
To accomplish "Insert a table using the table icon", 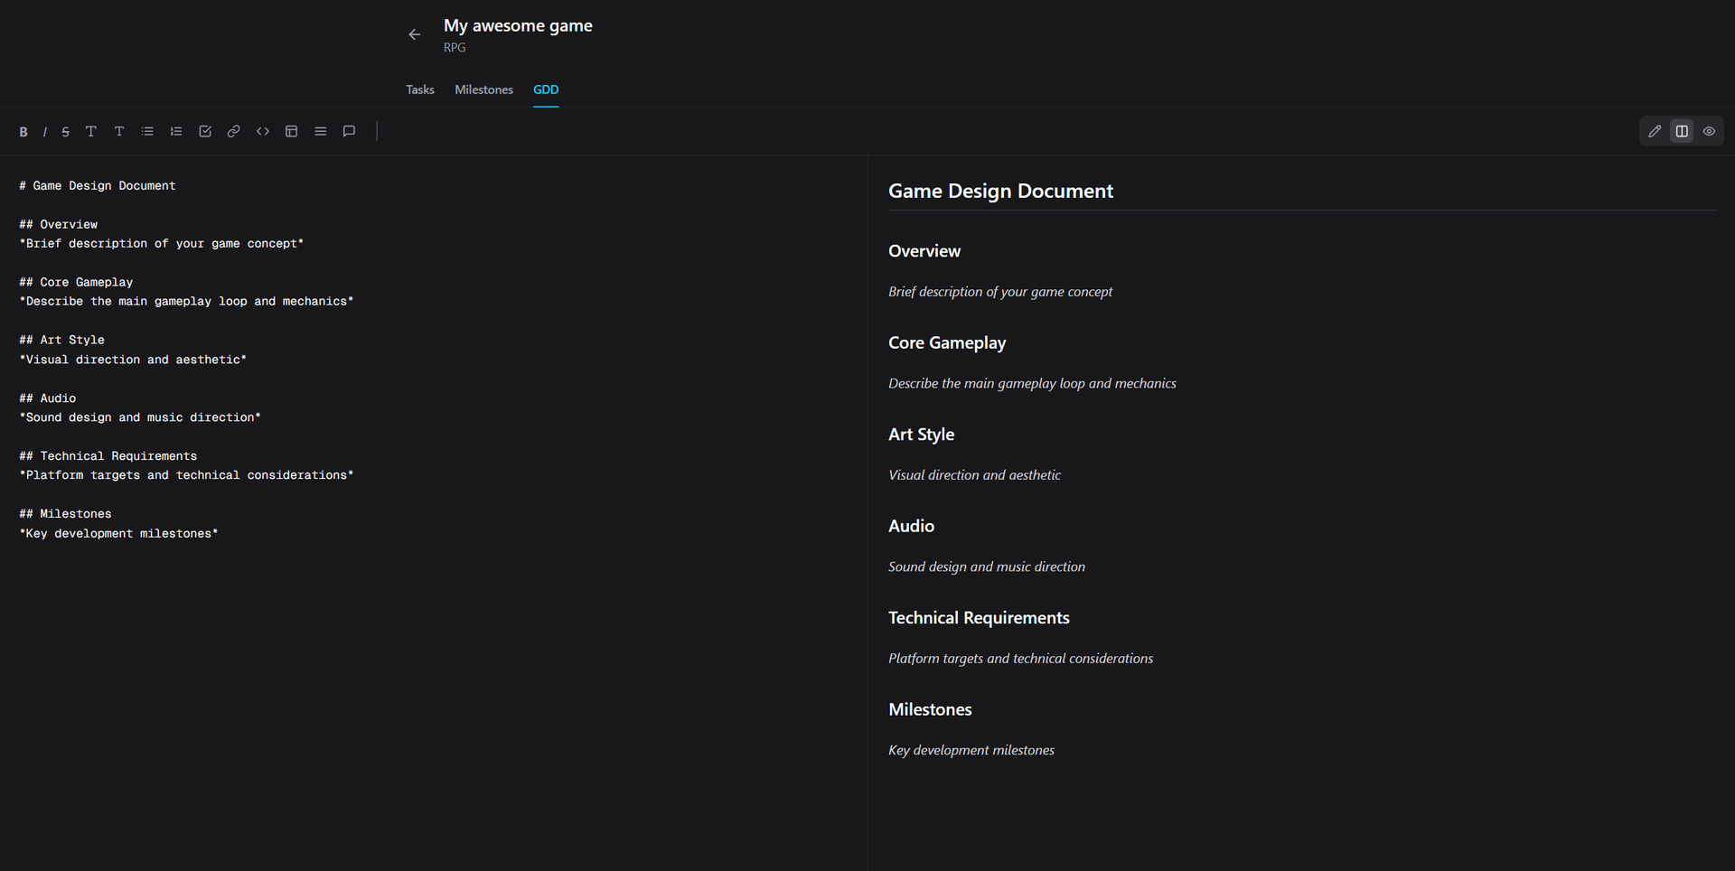I will click(292, 132).
